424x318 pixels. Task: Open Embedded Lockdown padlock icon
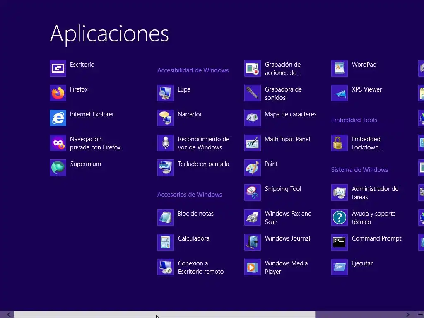pos(340,143)
